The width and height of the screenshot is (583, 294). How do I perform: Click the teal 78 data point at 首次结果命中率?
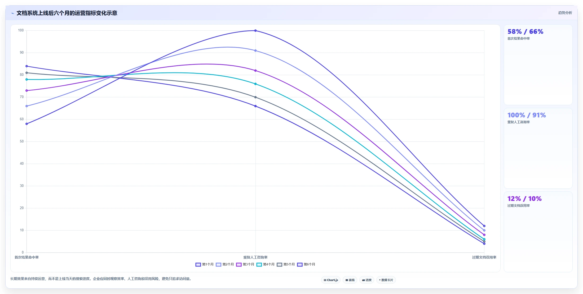point(26,79)
